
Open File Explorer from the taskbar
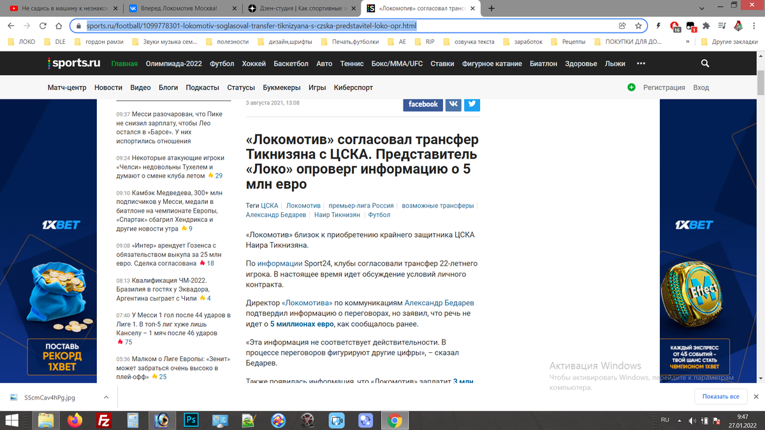[46, 420]
